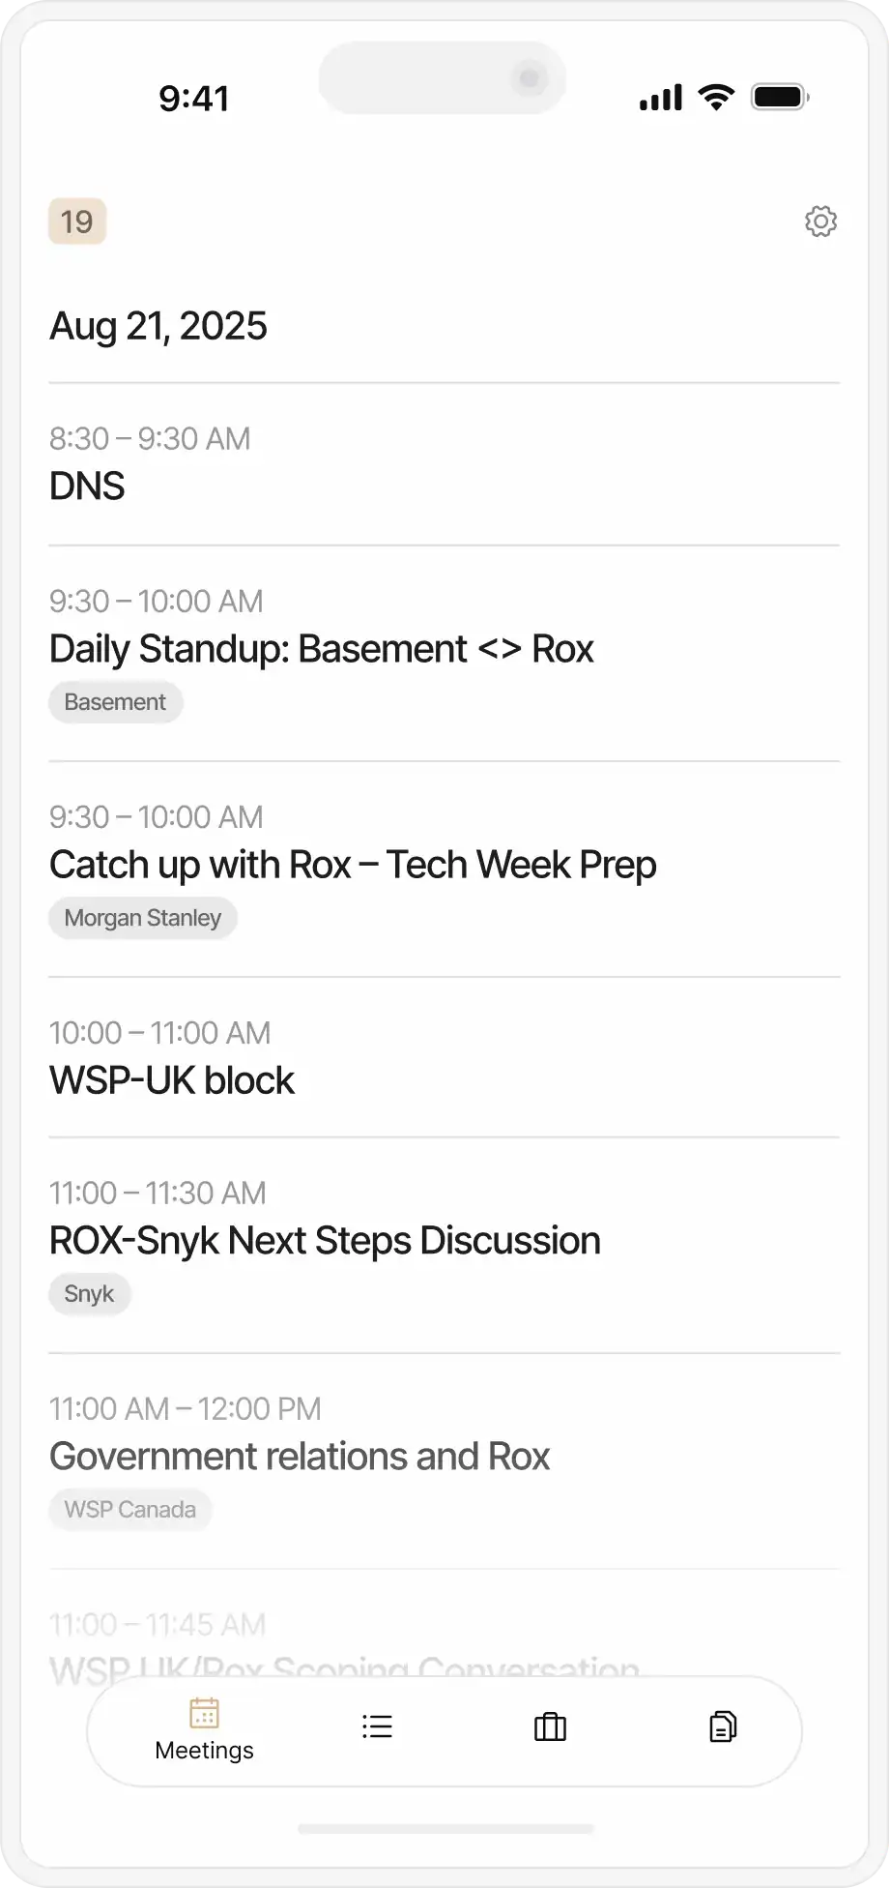Open Daily Standup: Basement <> Rox meeting

point(321,648)
